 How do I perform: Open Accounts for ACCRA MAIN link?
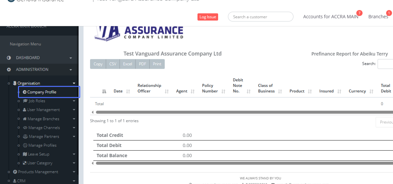click(330, 17)
